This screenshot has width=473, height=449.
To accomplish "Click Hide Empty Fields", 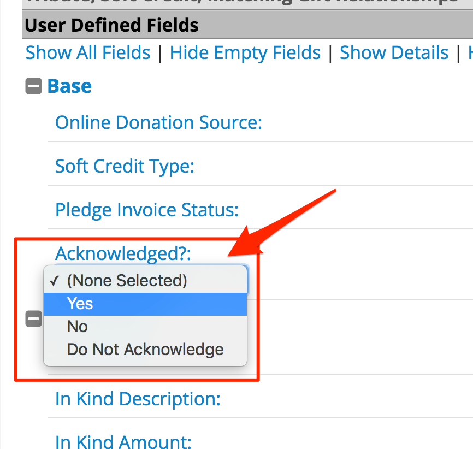I will pos(245,52).
